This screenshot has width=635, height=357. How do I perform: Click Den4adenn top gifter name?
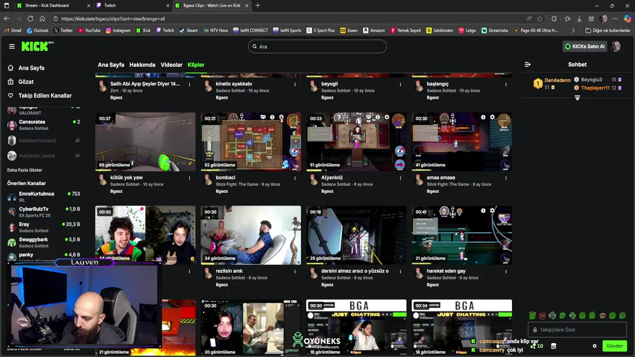tap(558, 80)
